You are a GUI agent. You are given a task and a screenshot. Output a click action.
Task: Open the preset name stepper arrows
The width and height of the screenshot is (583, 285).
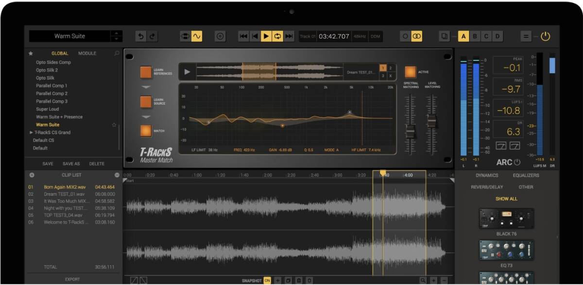pos(117,36)
